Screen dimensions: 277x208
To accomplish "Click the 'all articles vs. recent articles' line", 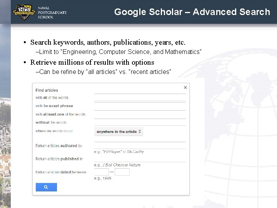I will 103,72.
